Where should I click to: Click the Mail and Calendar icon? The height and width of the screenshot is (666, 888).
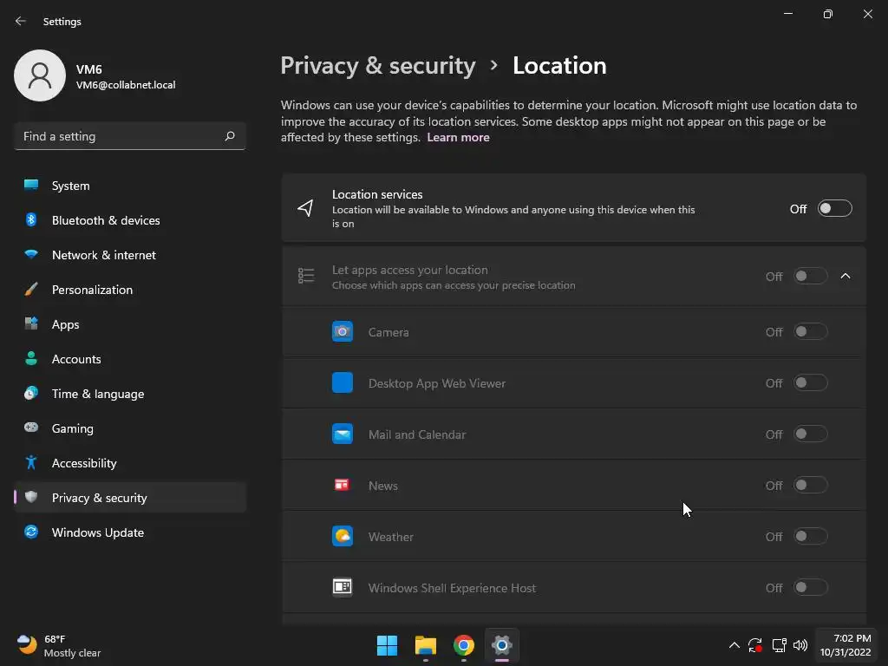342,434
